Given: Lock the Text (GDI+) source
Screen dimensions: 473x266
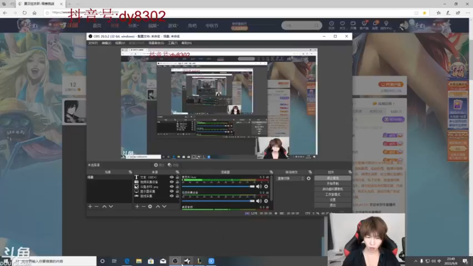Looking at the screenshot, I should (177, 177).
